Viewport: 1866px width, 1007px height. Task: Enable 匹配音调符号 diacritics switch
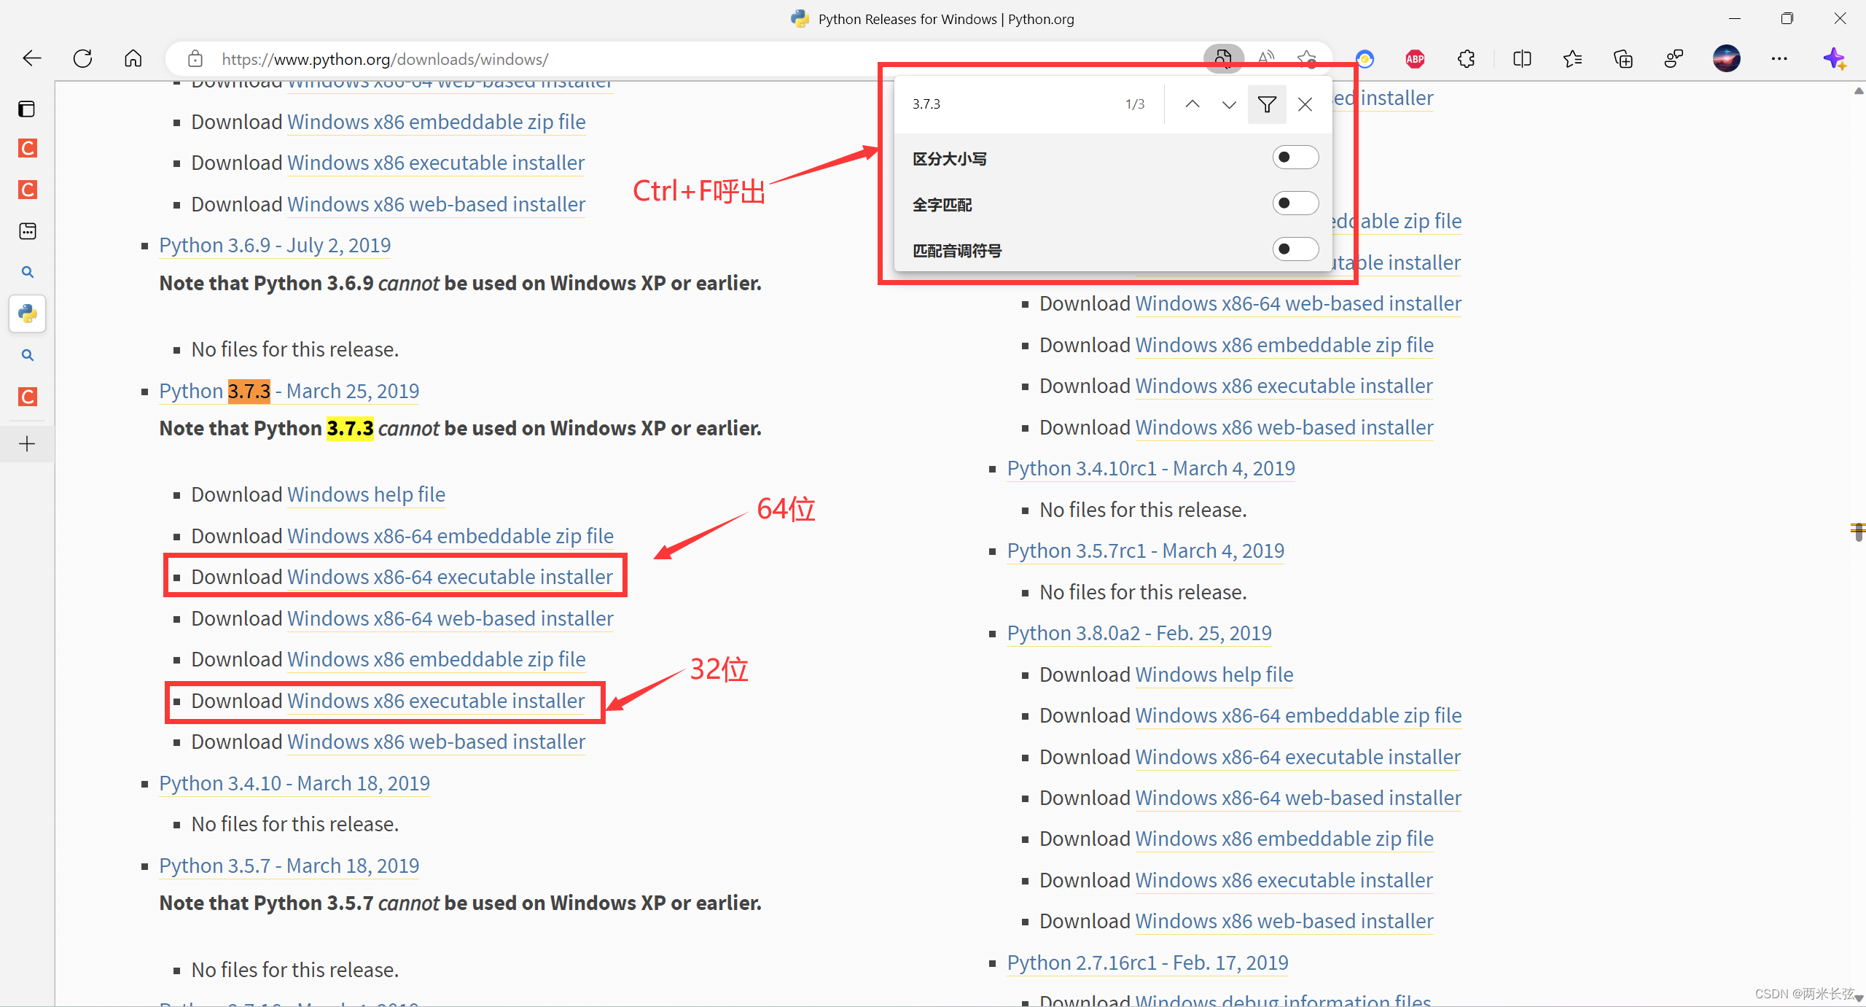pos(1295,249)
